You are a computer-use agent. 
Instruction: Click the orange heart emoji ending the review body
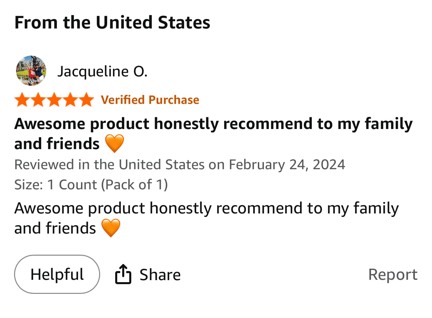click(111, 228)
